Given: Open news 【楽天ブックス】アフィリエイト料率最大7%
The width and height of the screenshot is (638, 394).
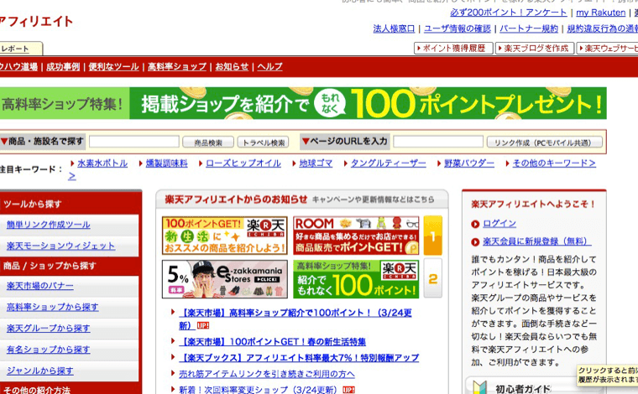Looking at the screenshot, I should (299, 358).
